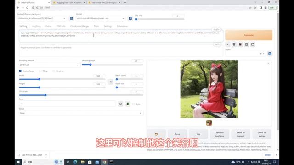Close the image preview panel
This screenshot has height=165, width=294.
pyautogui.click(x=268, y=63)
